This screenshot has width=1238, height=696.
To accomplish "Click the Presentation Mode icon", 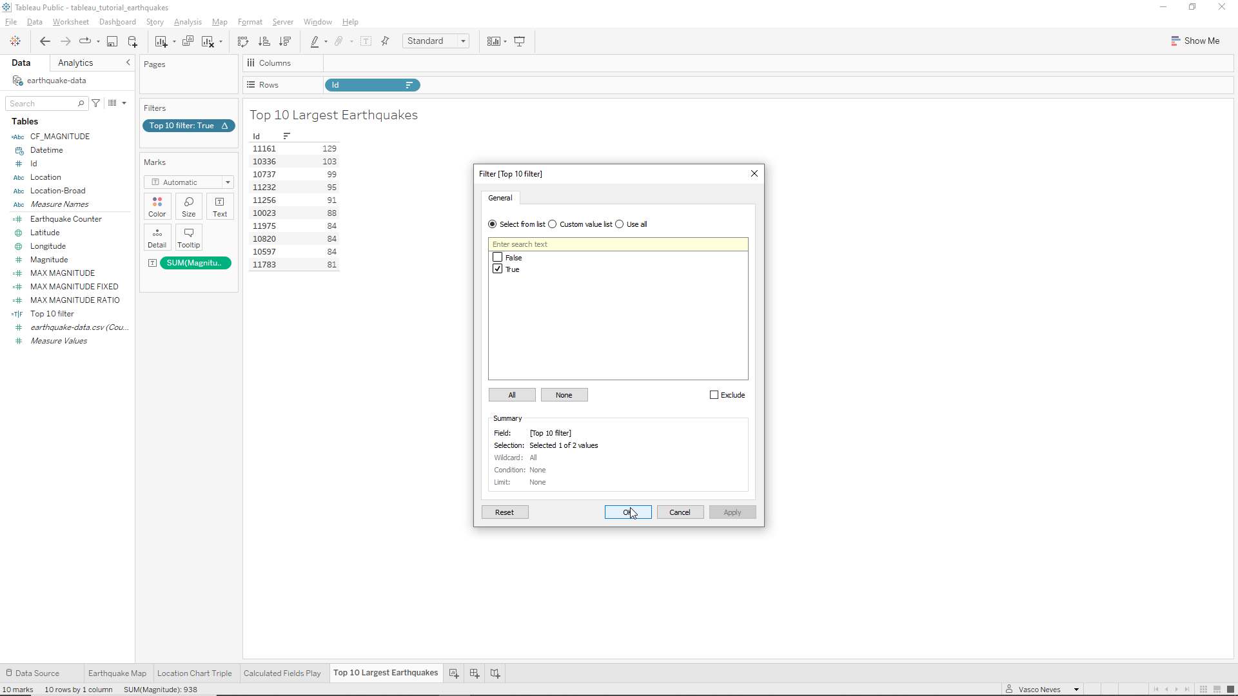I will [x=520, y=41].
